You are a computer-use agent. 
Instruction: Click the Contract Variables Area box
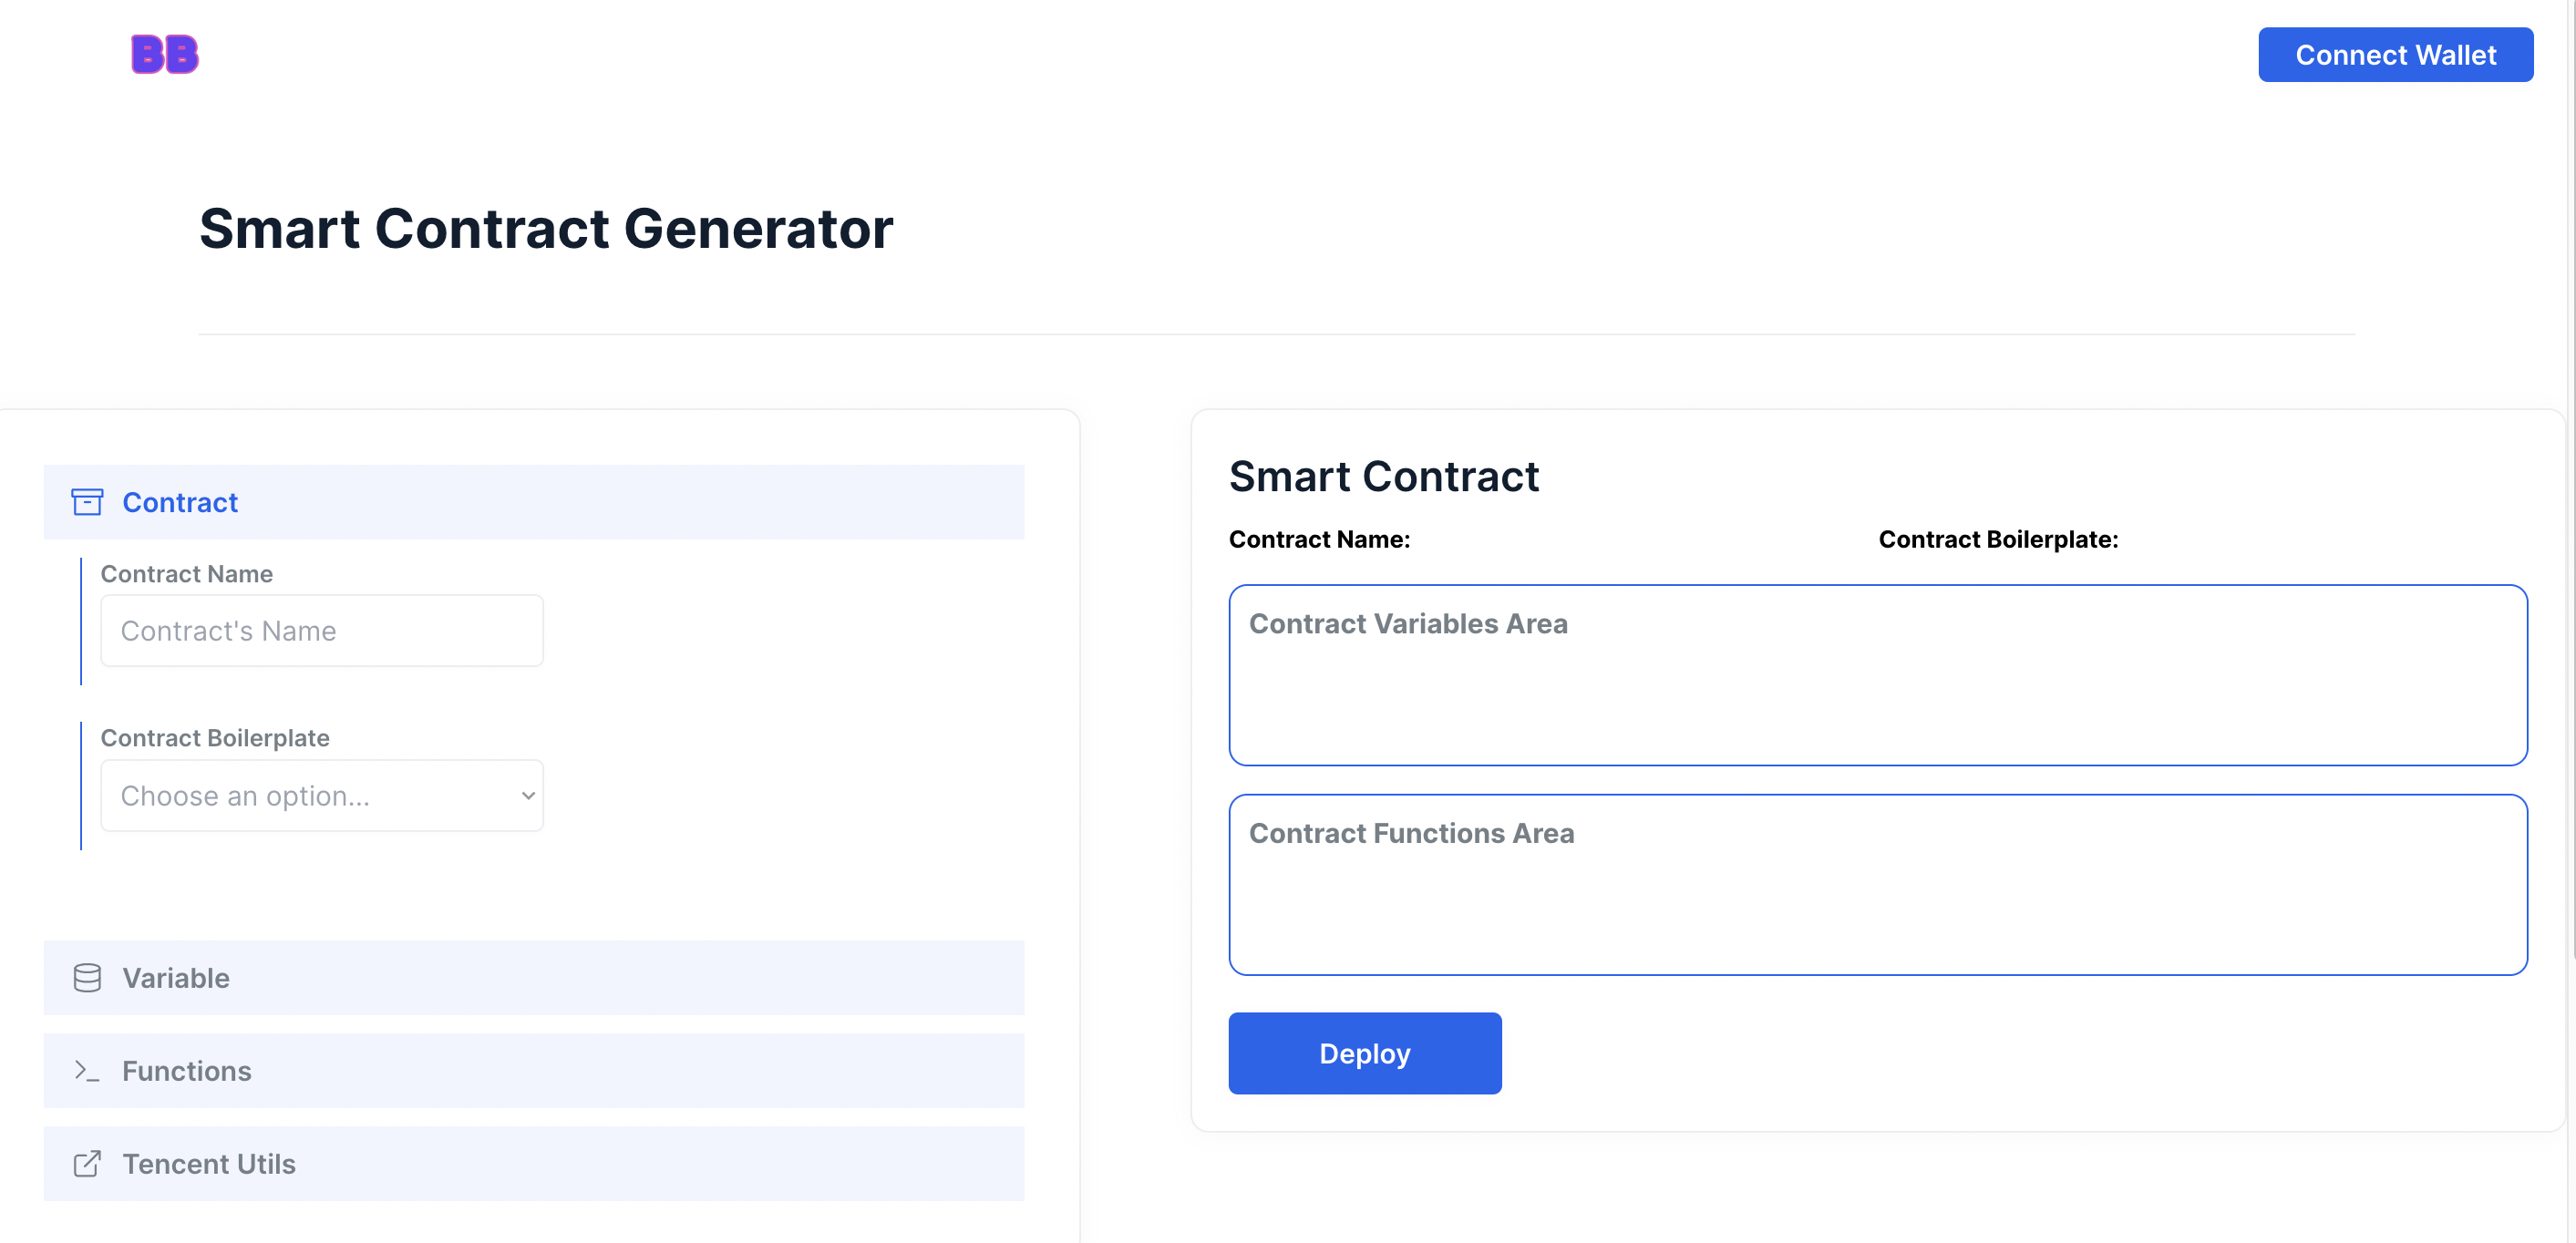1877,675
